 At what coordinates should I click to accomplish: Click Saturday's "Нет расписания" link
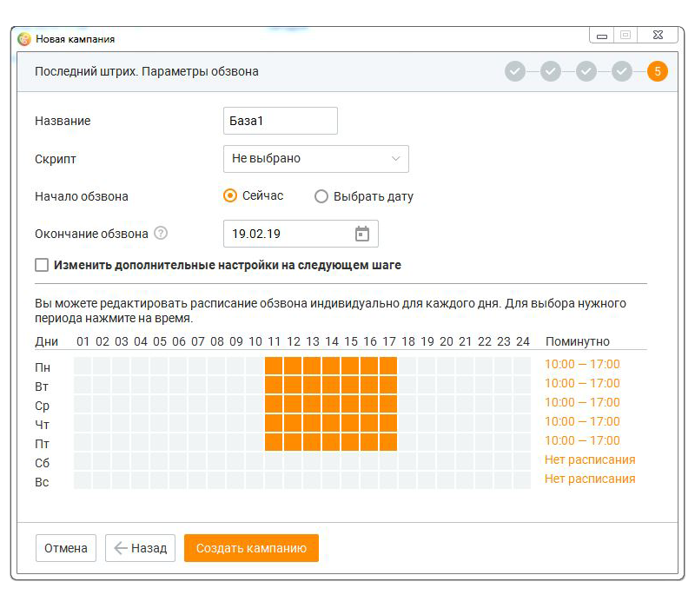tap(590, 459)
